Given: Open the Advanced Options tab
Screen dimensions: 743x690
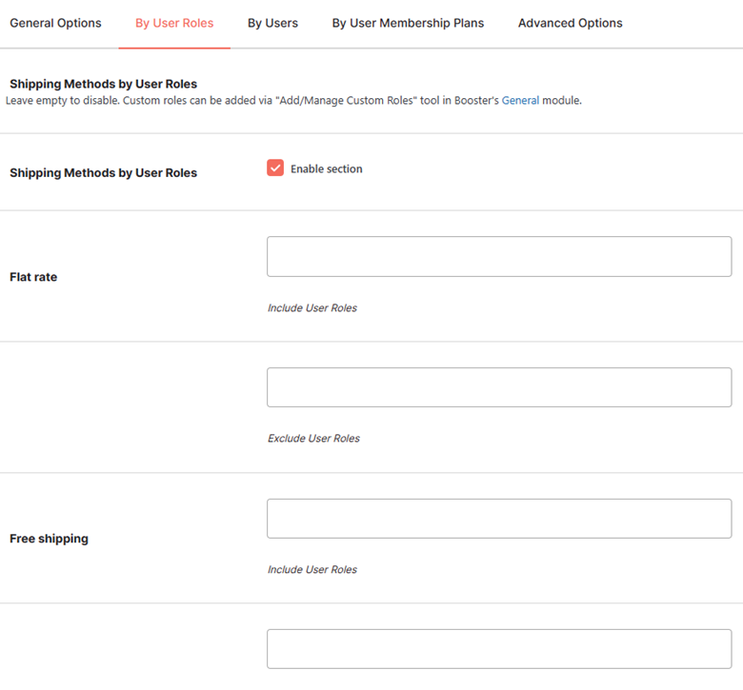Looking at the screenshot, I should pyautogui.click(x=570, y=23).
